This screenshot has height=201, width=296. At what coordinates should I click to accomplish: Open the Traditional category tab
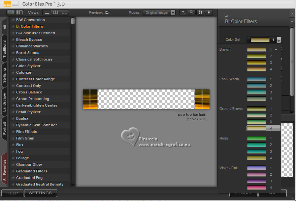point(5,49)
